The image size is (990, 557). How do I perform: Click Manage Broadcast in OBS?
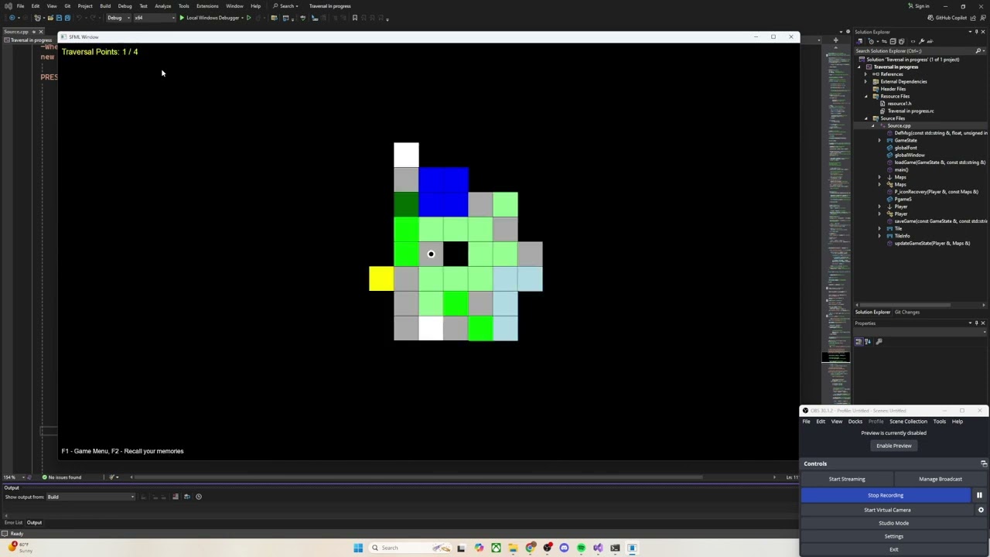coord(940,479)
